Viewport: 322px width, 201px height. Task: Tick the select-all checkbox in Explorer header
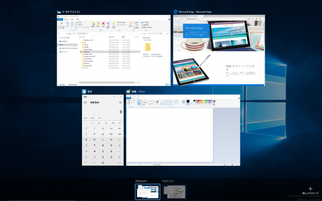point(80,37)
